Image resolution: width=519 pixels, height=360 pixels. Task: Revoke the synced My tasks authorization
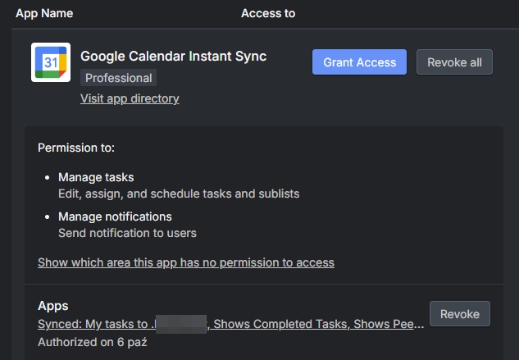click(460, 314)
